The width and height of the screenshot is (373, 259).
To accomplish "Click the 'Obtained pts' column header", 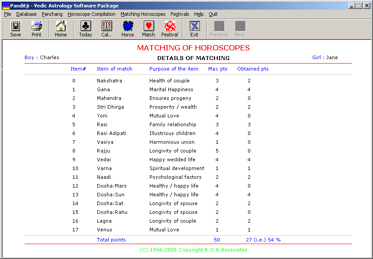I will click(253, 69).
